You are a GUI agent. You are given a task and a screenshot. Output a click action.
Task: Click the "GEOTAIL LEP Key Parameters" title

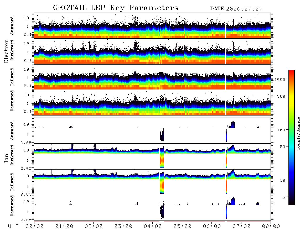pyautogui.click(x=116, y=8)
